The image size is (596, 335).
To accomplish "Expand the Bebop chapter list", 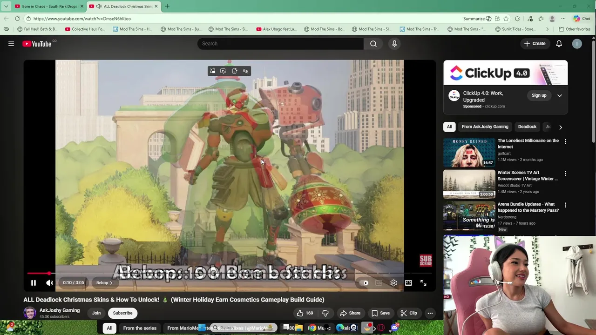I will tap(104, 283).
